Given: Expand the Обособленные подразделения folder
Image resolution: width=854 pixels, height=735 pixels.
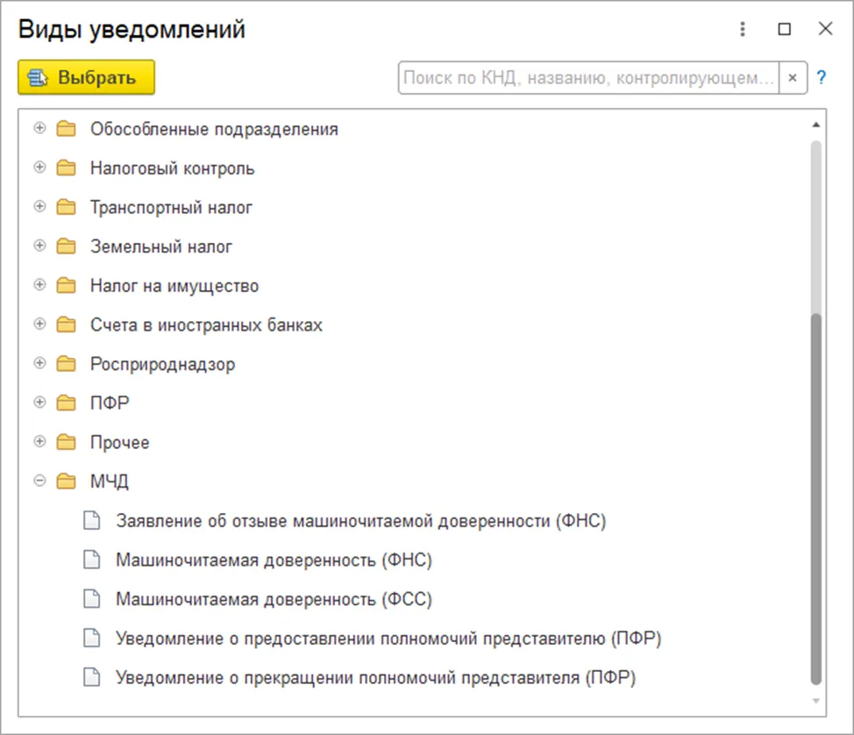Looking at the screenshot, I should [39, 129].
